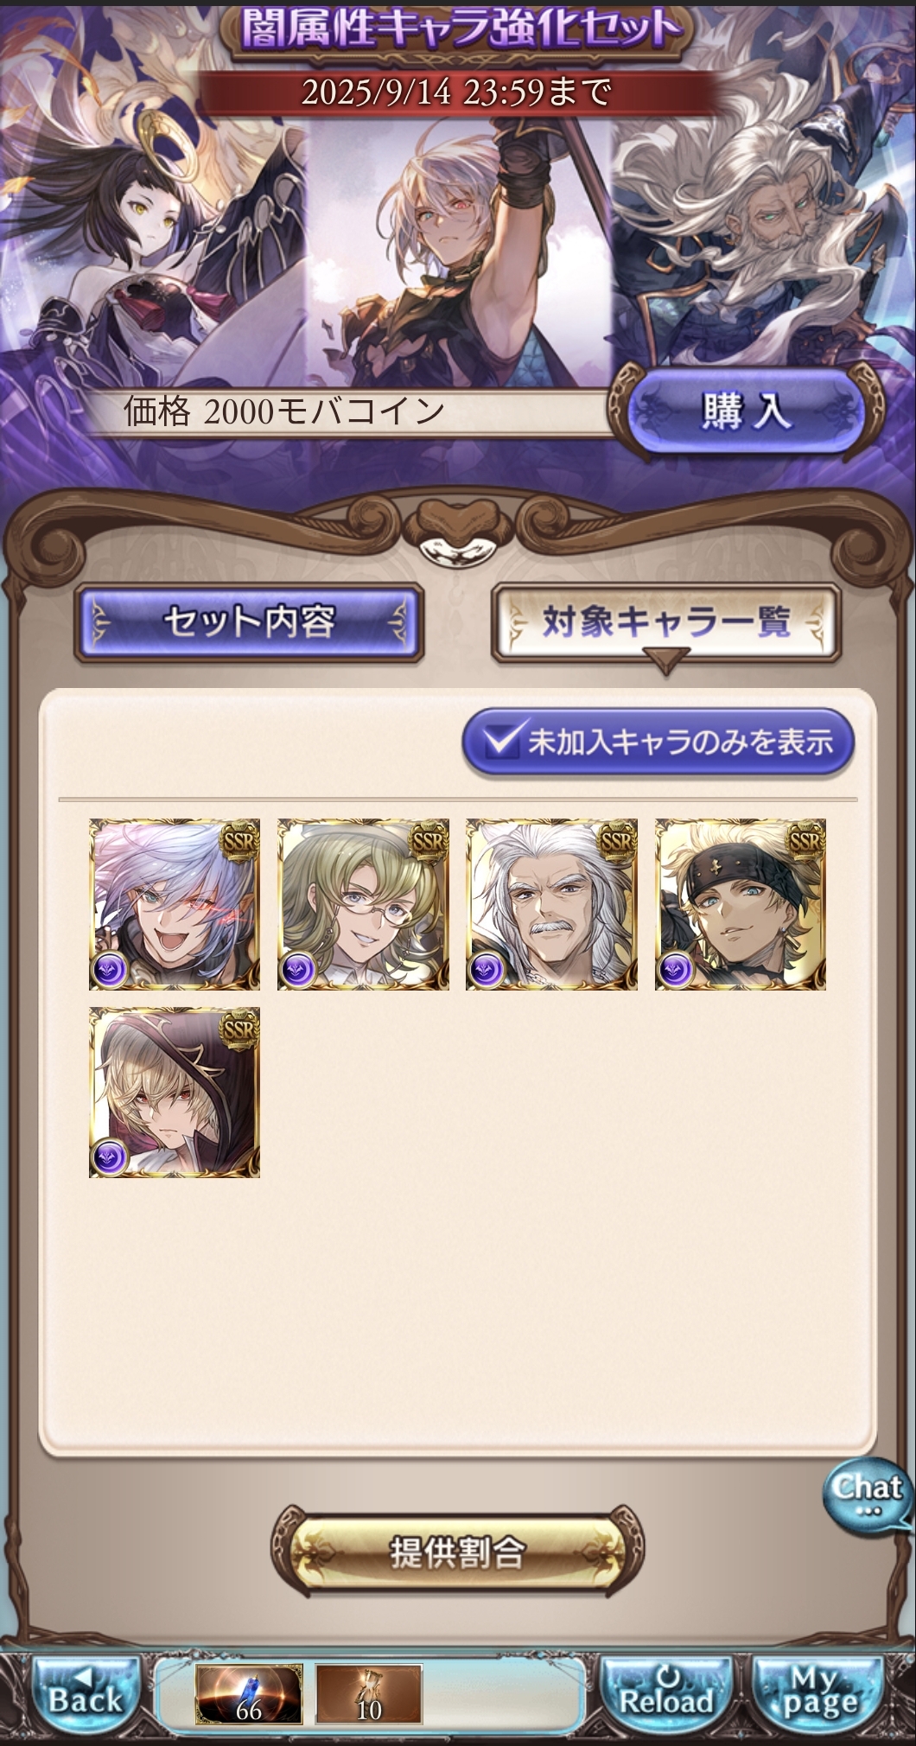
Task: Select the SSR character wearing glasses
Action: [x=363, y=904]
